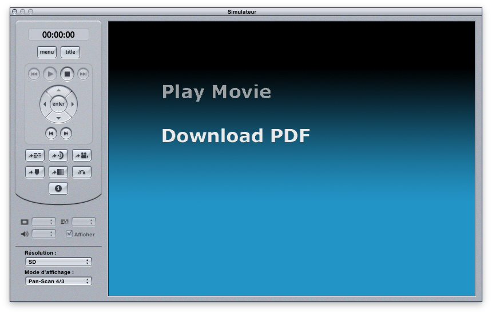Image resolution: width=492 pixels, height=314 pixels.
Task: Switch audio stream with the sound waves button
Action: (x=58, y=156)
